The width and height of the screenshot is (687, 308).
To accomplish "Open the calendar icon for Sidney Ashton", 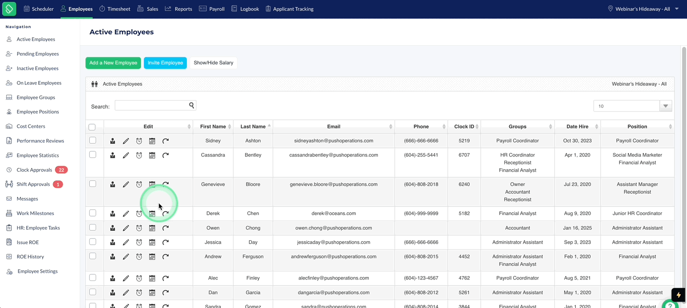I will (152, 141).
